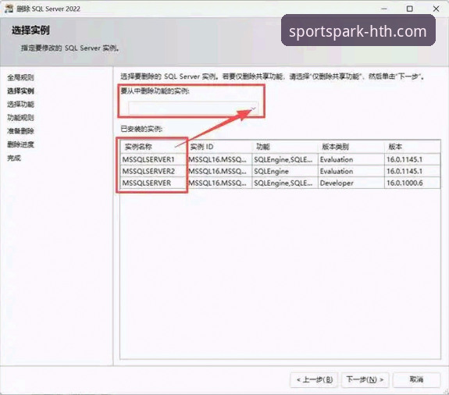This screenshot has width=449, height=395.
Task: Select the MSSQLSERVER2 instance row
Action: click(280, 171)
